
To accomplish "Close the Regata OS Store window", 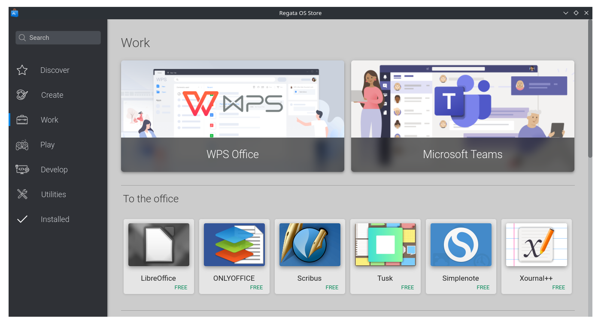I will click(x=586, y=13).
